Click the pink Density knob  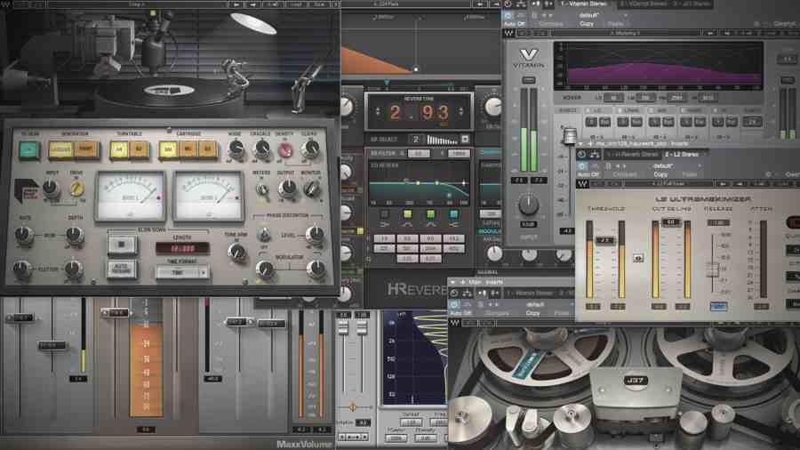(285, 149)
